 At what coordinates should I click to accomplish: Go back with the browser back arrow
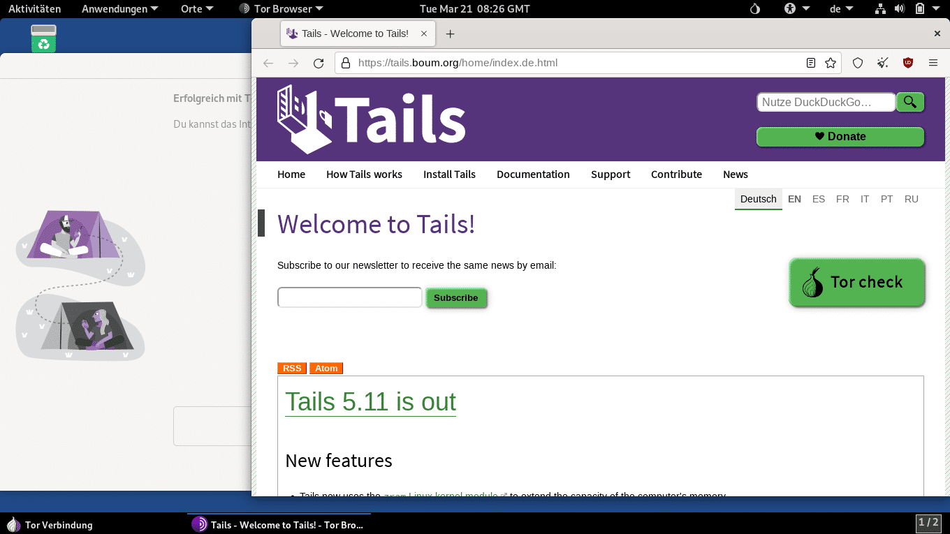(268, 63)
